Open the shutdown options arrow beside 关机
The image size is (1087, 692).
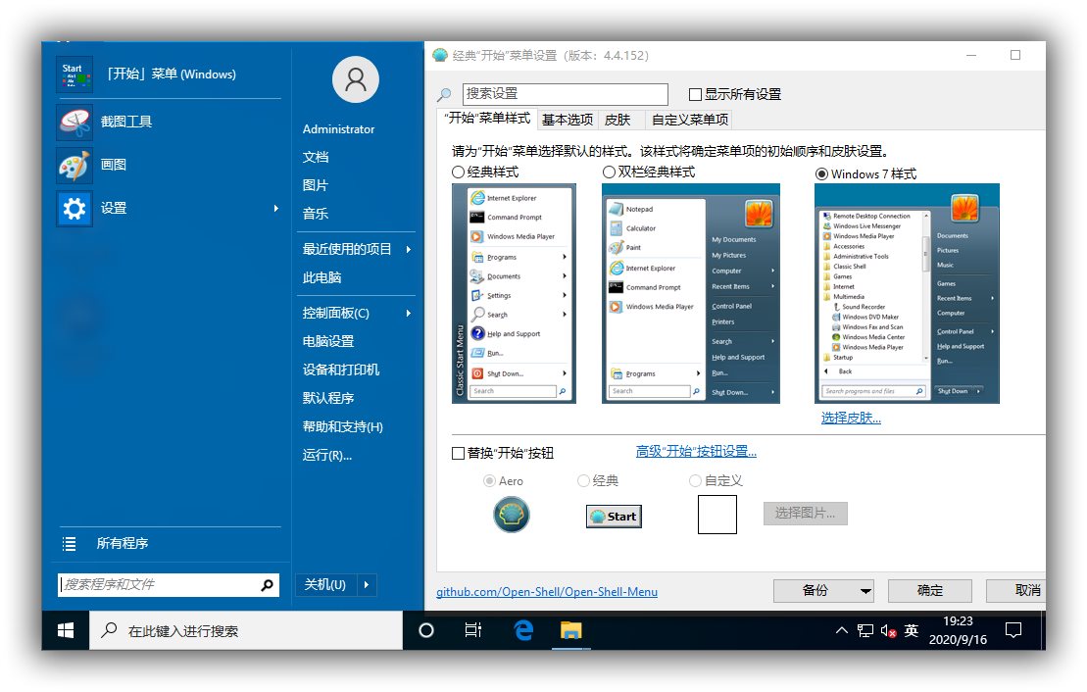366,585
